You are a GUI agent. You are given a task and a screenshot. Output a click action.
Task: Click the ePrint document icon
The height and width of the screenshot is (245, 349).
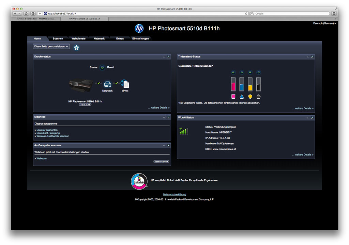pos(125,84)
